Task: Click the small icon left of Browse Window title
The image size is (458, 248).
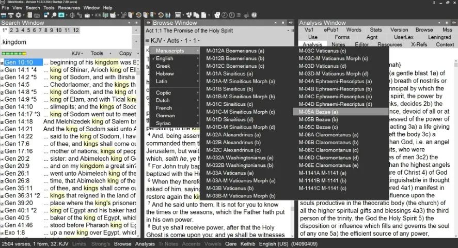Action: point(148,23)
